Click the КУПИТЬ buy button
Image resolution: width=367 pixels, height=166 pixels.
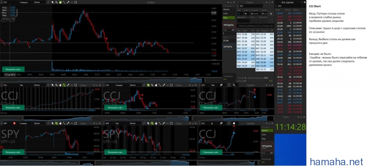pyautogui.click(x=229, y=47)
